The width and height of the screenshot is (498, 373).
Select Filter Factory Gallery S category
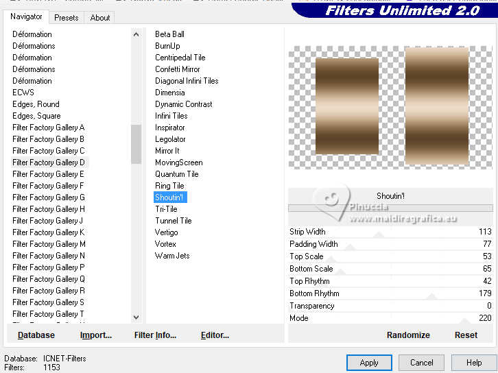point(49,302)
